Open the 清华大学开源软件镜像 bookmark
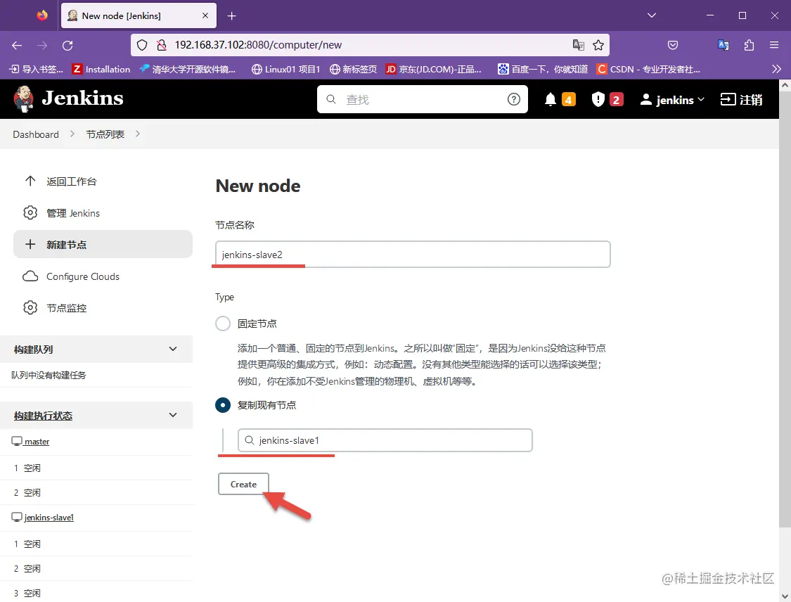This screenshot has height=602, width=791. click(x=188, y=69)
